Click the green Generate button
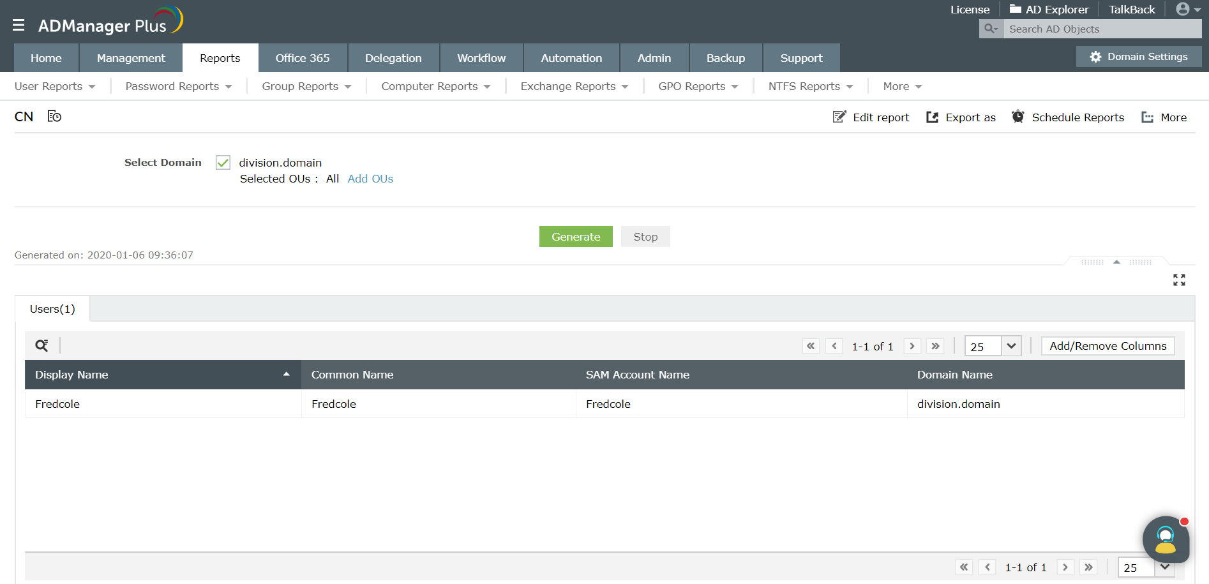This screenshot has width=1209, height=584. coord(576,236)
